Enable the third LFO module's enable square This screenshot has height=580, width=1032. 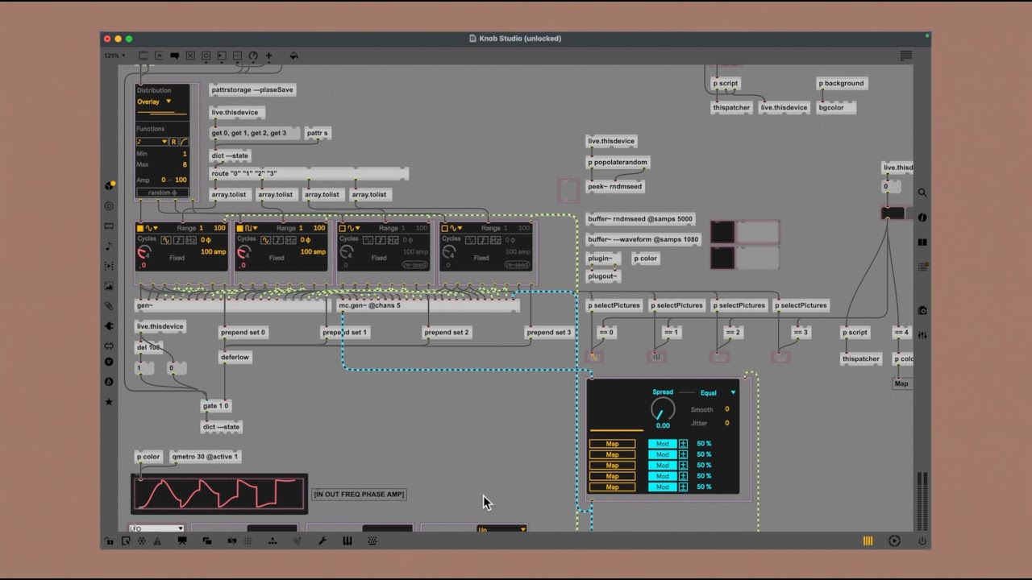(x=342, y=228)
